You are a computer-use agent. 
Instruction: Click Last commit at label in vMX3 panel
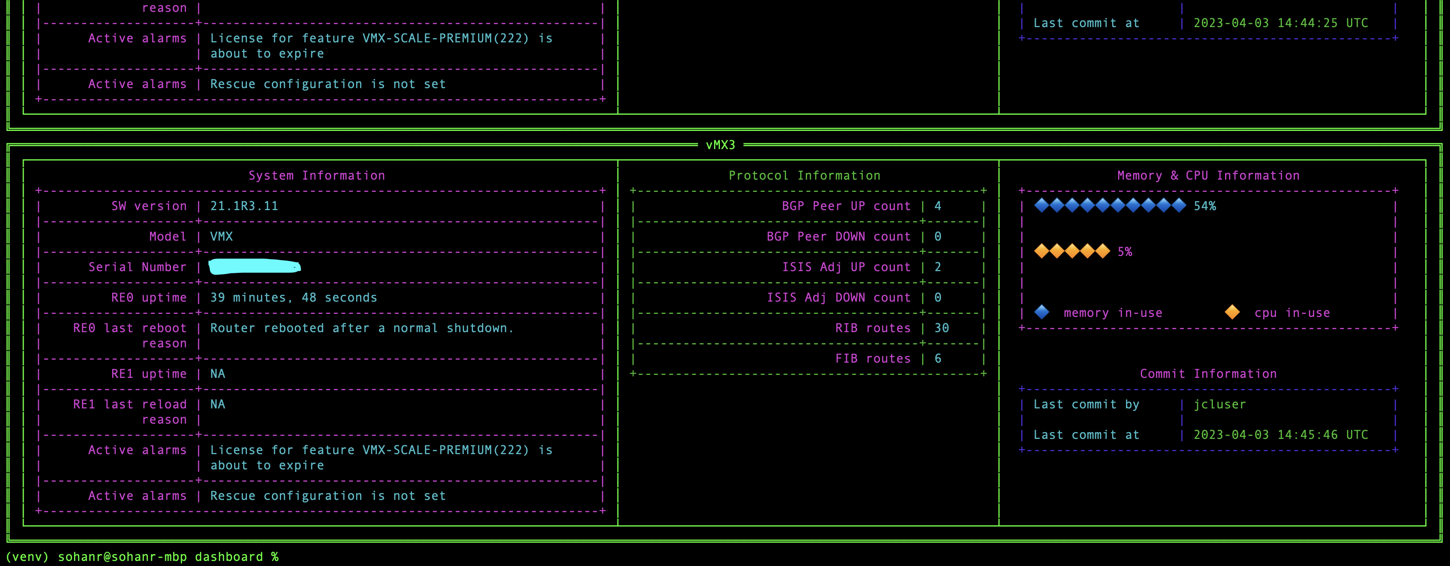1086,435
